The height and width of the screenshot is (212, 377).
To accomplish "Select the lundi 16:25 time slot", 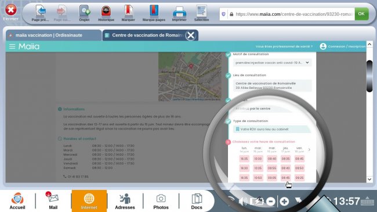I will point(244,159).
